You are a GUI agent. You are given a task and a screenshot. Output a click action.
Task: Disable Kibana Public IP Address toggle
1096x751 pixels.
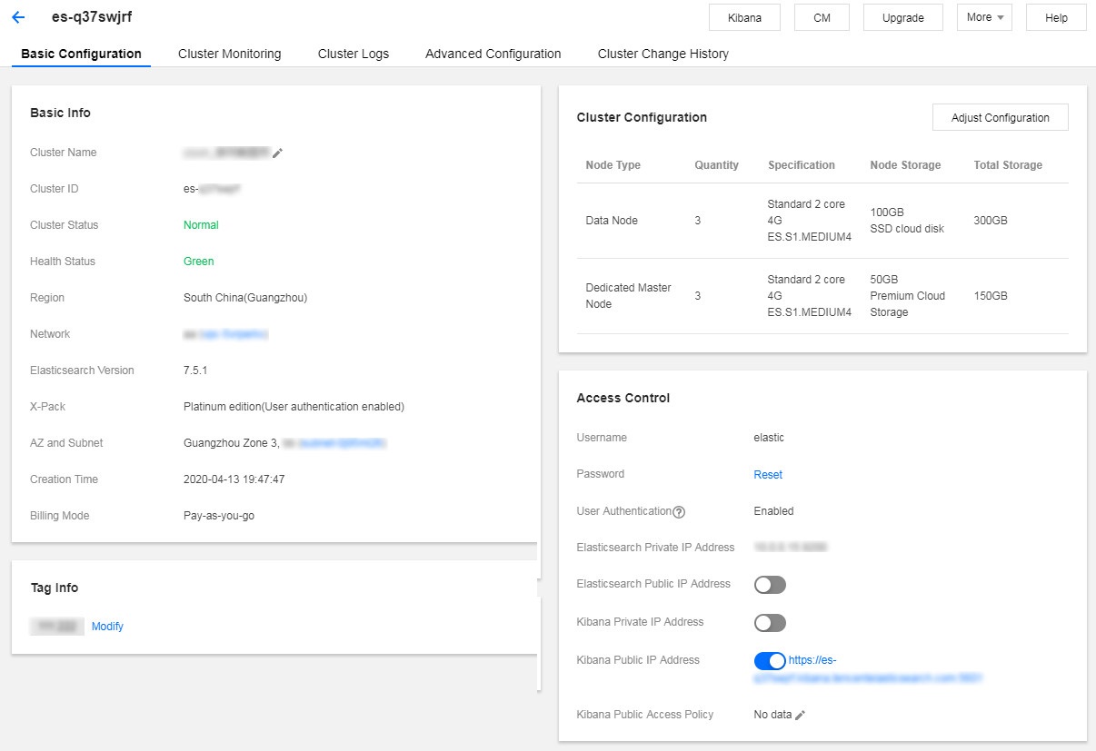point(770,661)
